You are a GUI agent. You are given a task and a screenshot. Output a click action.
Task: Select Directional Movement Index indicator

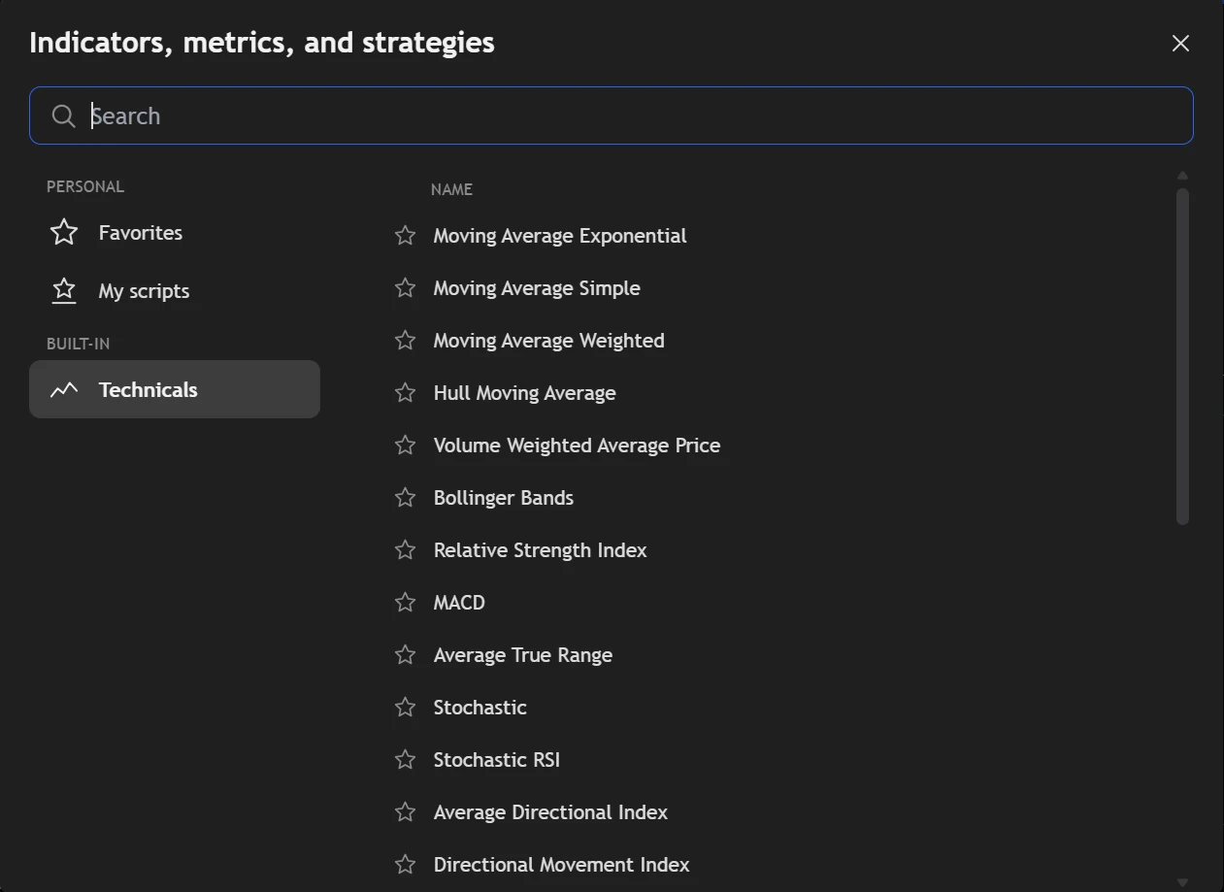562,865
